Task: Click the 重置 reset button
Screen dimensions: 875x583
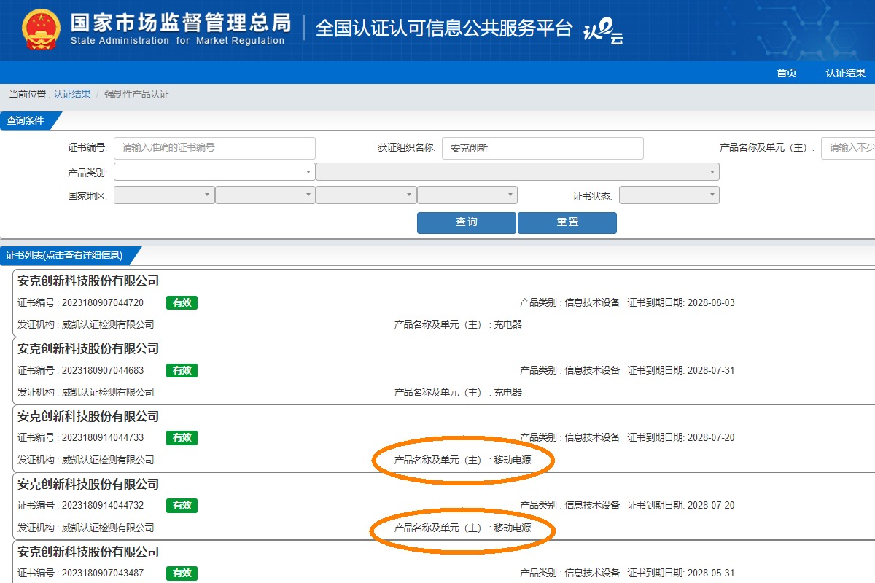Action: (567, 223)
